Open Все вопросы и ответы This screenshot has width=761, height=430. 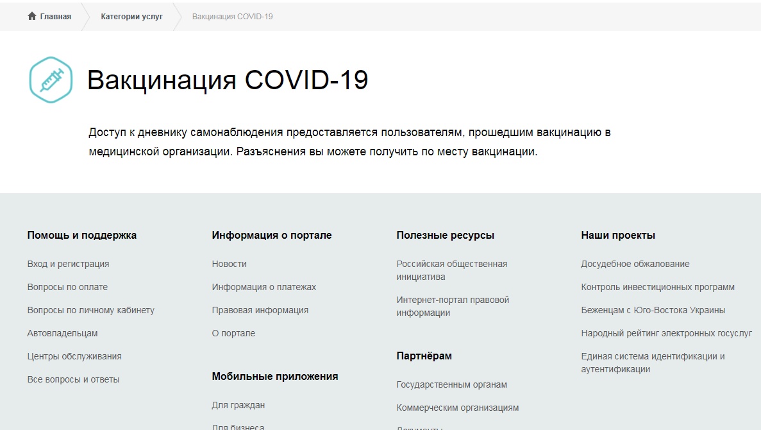(73, 379)
